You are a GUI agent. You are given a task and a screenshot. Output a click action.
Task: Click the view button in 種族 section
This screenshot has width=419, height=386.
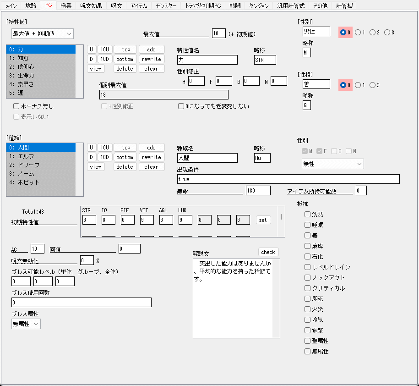point(96,167)
